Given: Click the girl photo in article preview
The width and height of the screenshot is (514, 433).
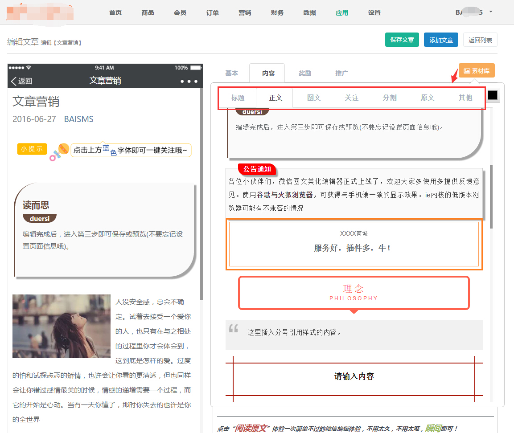Looking at the screenshot, I should [61, 326].
